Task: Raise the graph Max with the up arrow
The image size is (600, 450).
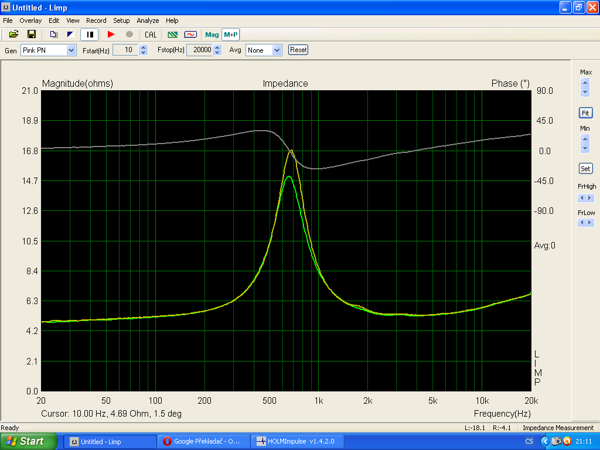Action: 585,83
